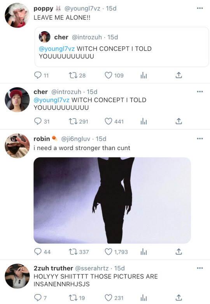Retweet robin's tweet with 337 retweets
The height and width of the screenshot is (304, 210).
tap(73, 252)
